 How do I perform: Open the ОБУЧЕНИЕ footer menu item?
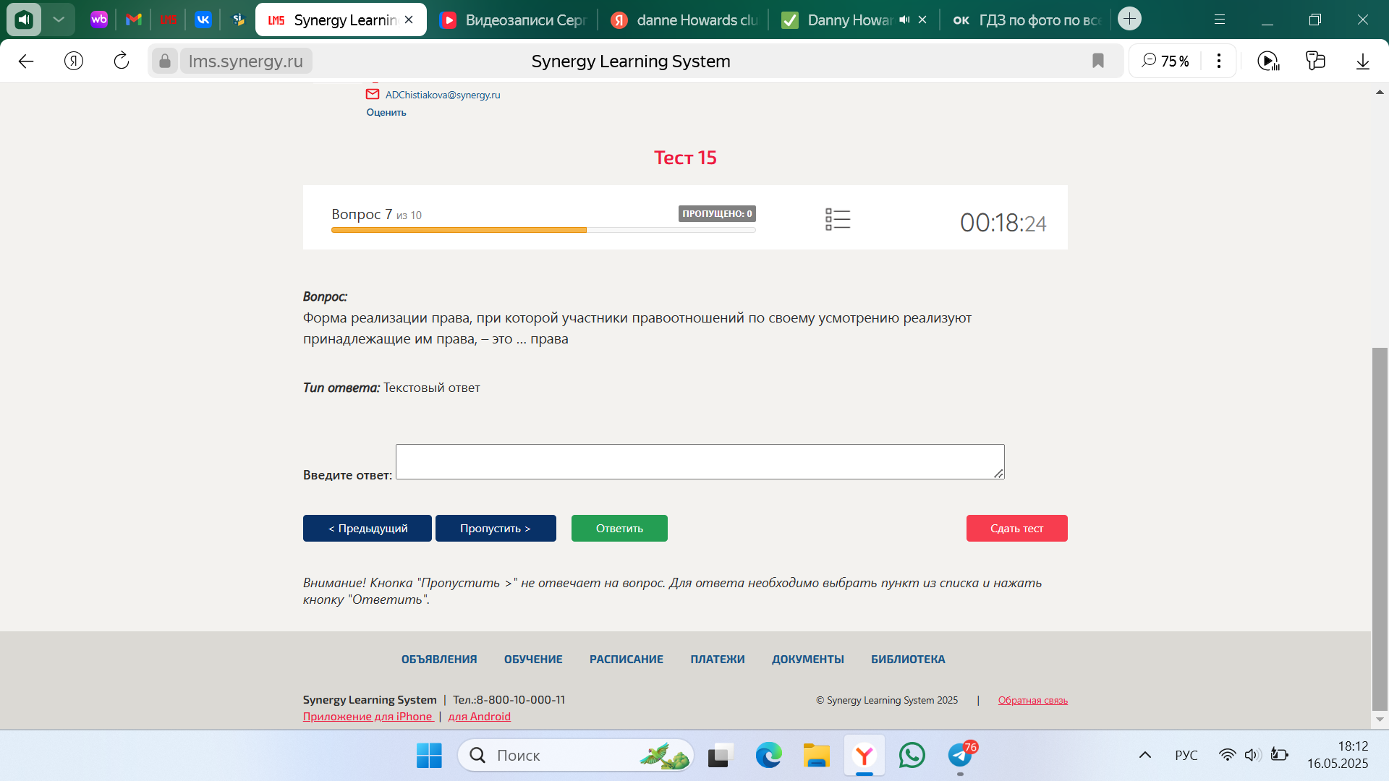click(533, 660)
